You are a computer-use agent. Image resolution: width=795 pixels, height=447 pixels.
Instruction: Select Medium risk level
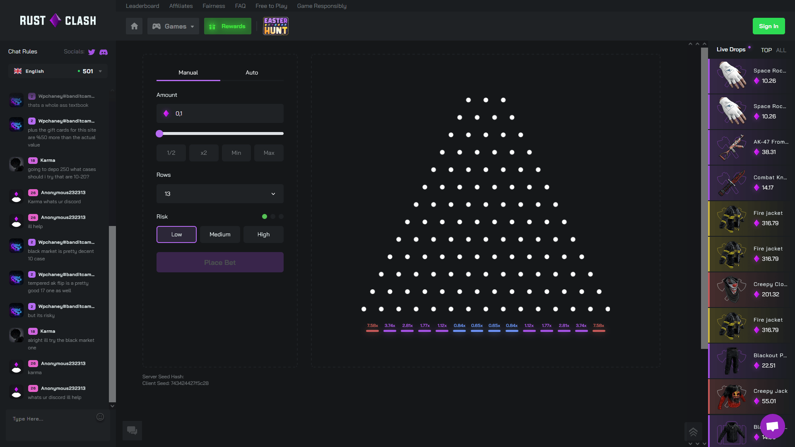pos(220,234)
